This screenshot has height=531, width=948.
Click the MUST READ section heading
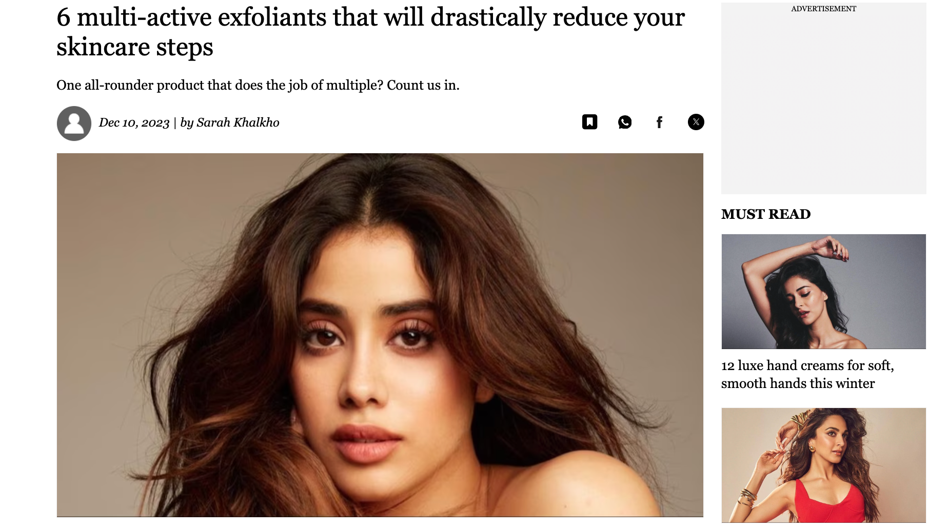[x=766, y=214]
